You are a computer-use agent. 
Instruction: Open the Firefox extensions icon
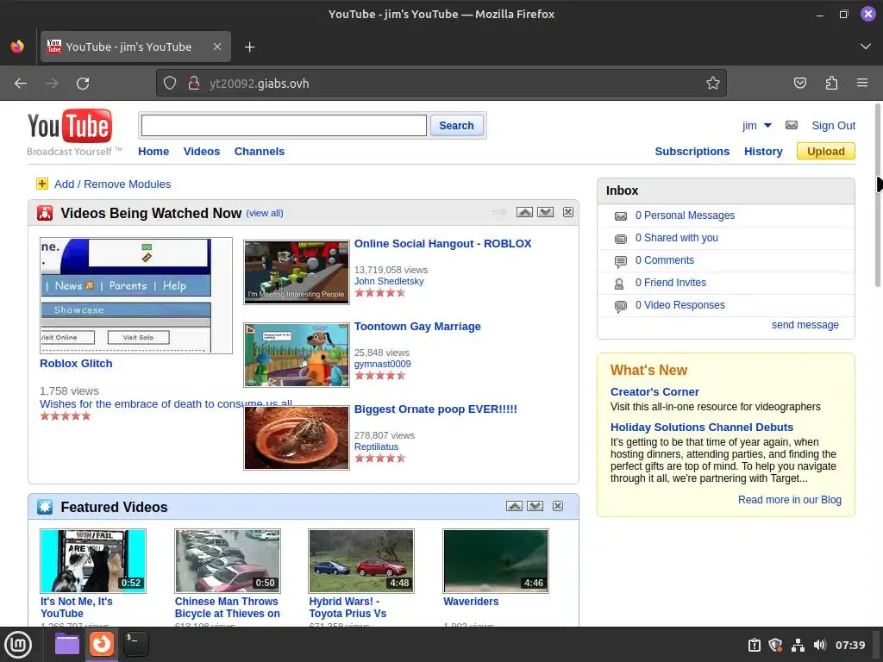click(831, 84)
